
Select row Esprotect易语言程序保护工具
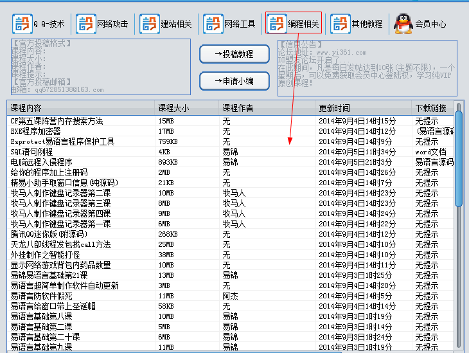[230, 141]
